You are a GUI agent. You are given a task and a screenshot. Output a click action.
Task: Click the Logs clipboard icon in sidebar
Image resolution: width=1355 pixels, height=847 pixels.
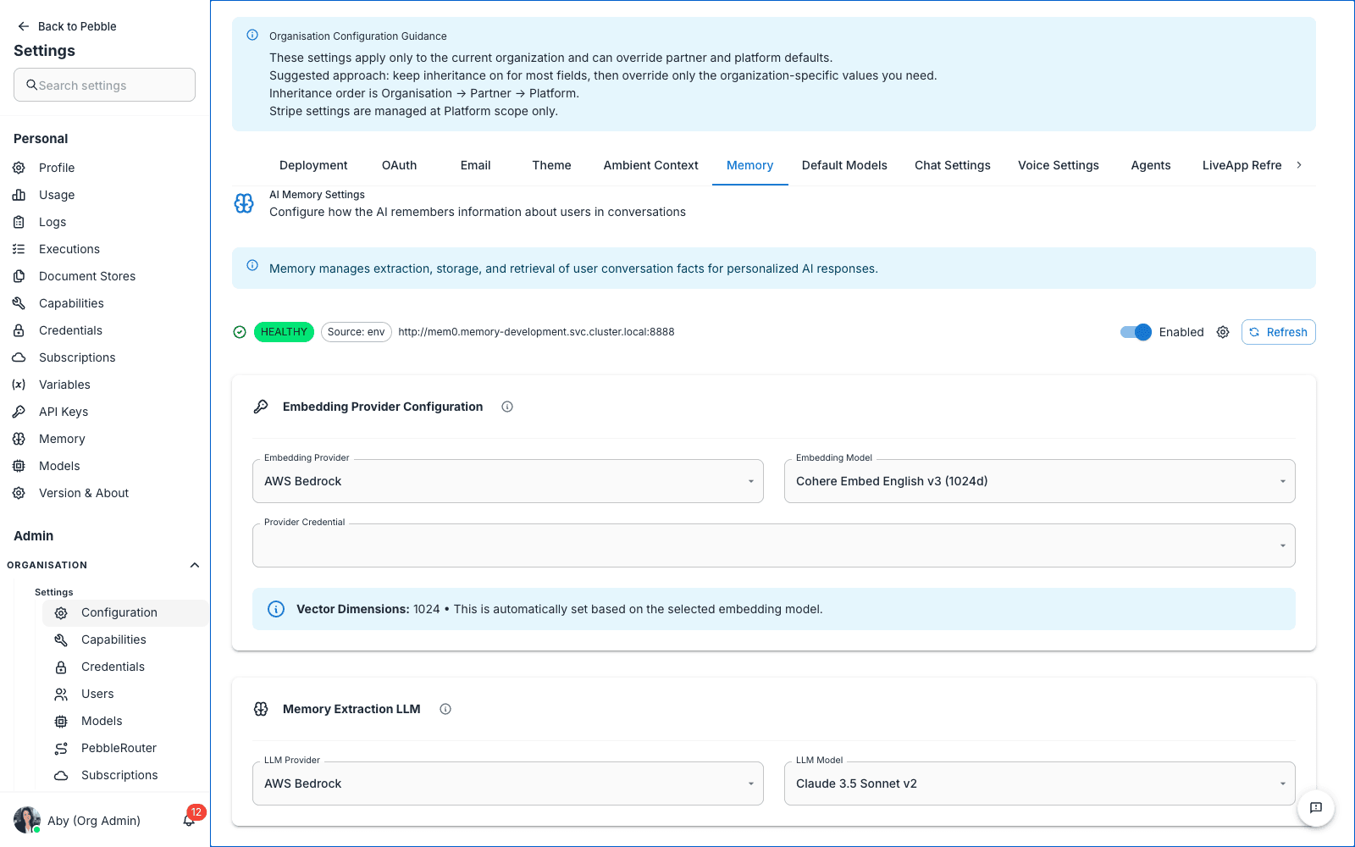coord(19,222)
